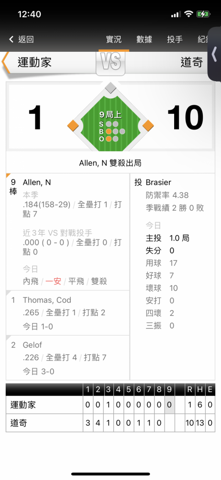Open the side drawer handle arrow

click(214, 54)
